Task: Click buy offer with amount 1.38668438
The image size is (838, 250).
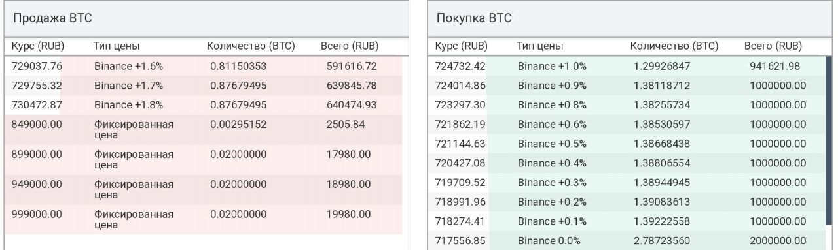Action: coord(627,144)
